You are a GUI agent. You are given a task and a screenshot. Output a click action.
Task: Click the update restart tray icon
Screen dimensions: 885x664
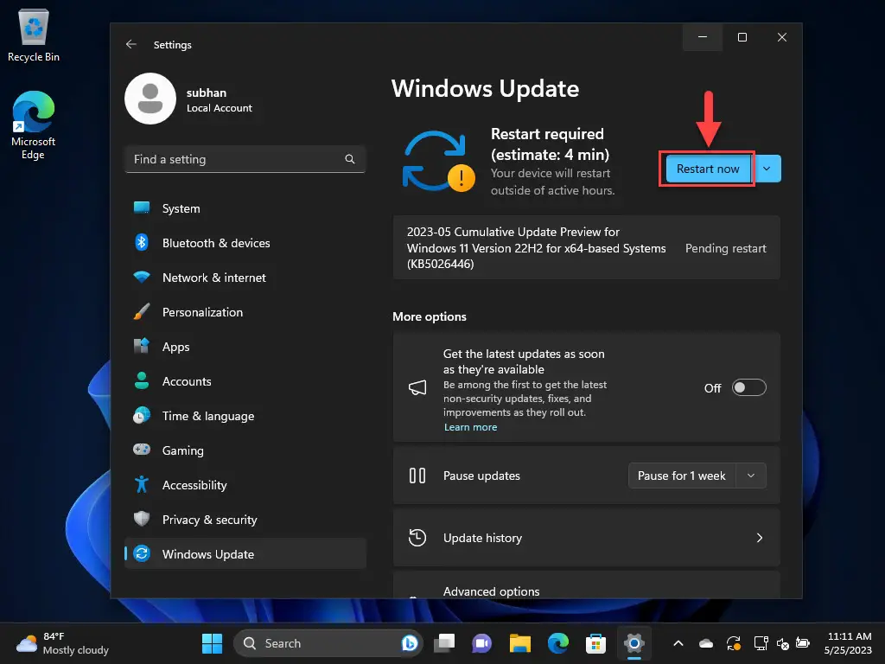click(x=733, y=643)
